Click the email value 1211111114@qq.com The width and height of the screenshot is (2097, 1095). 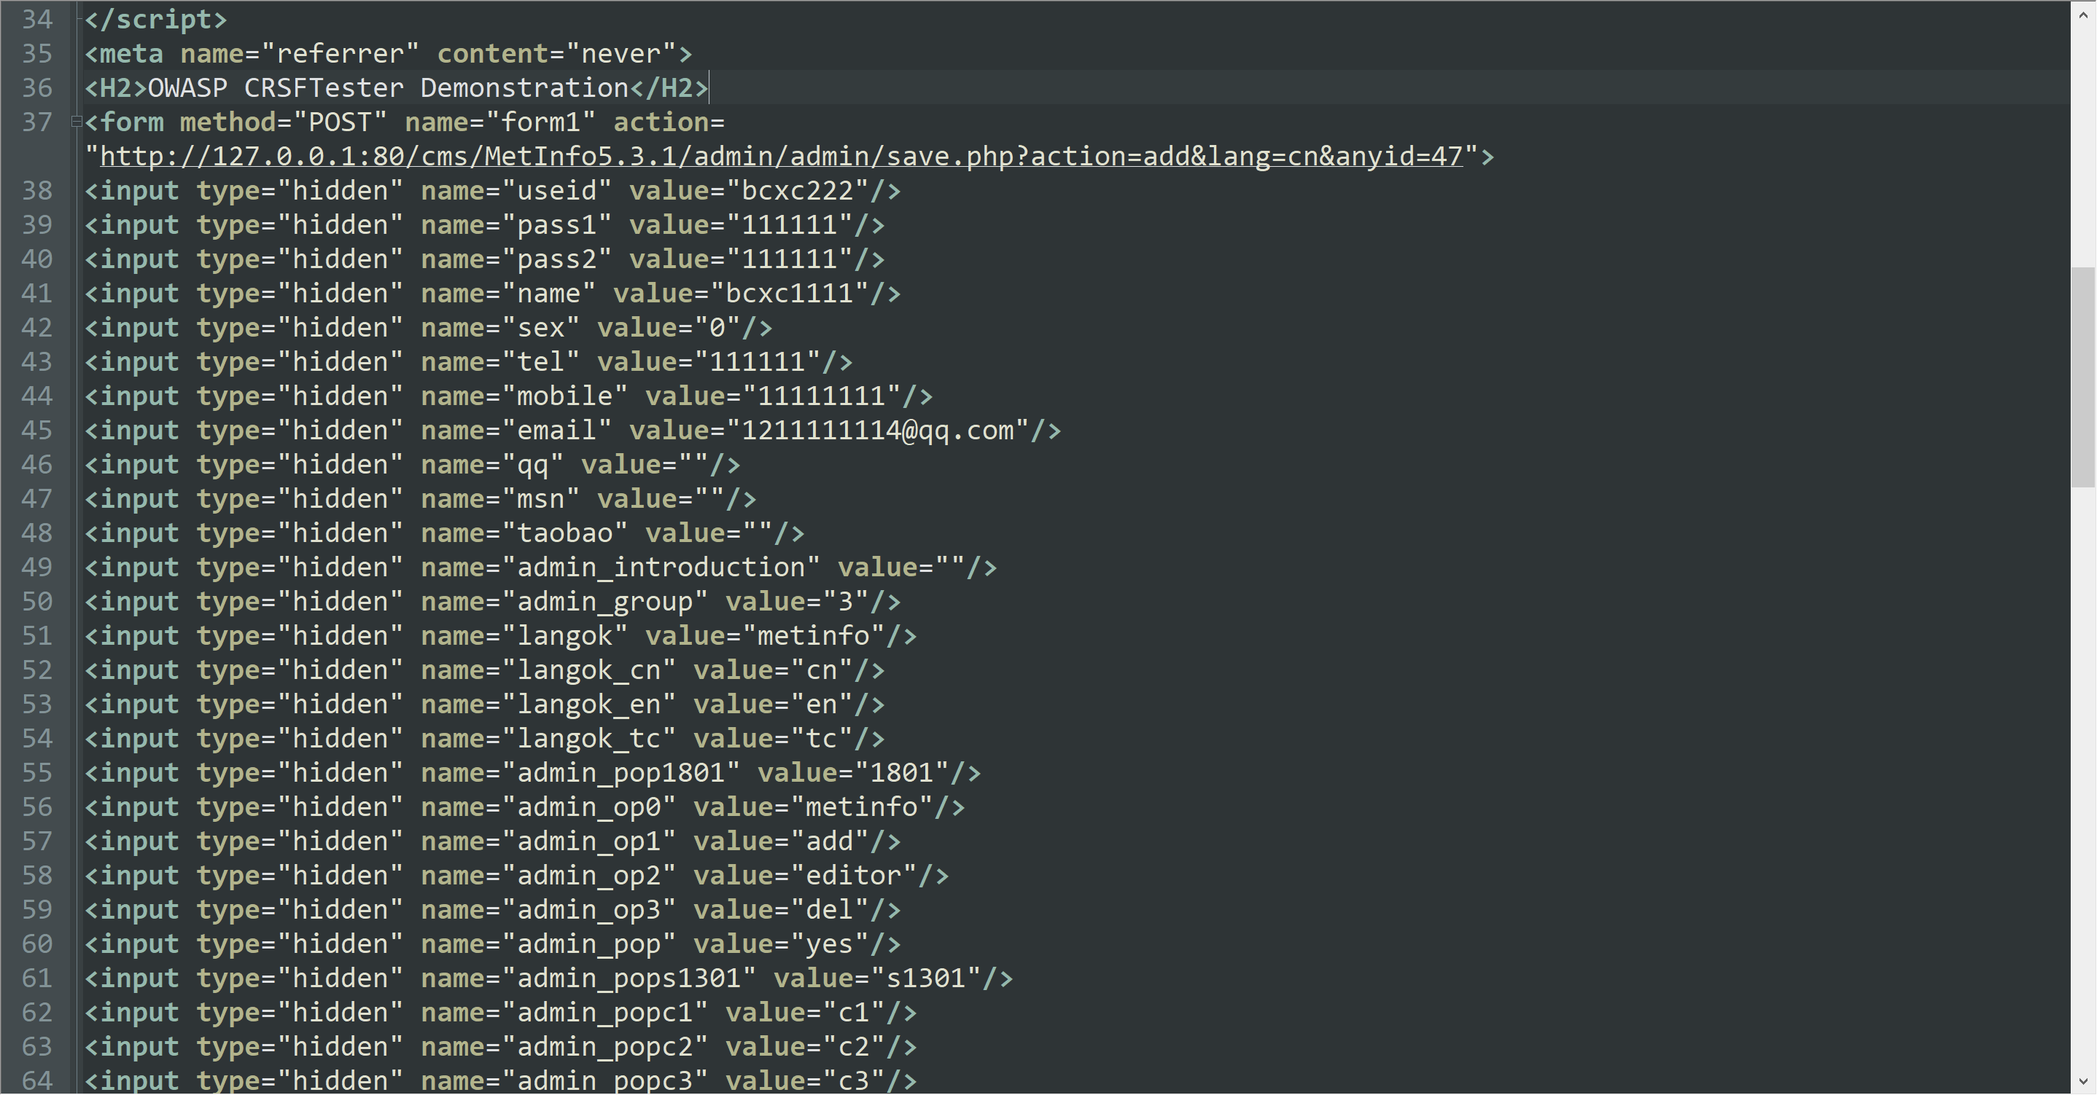pos(878,431)
